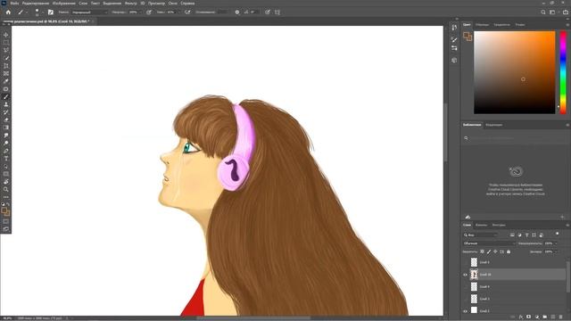Toggle lock all padlock in the Layers panel
The height and width of the screenshot is (321, 571).
[509, 251]
